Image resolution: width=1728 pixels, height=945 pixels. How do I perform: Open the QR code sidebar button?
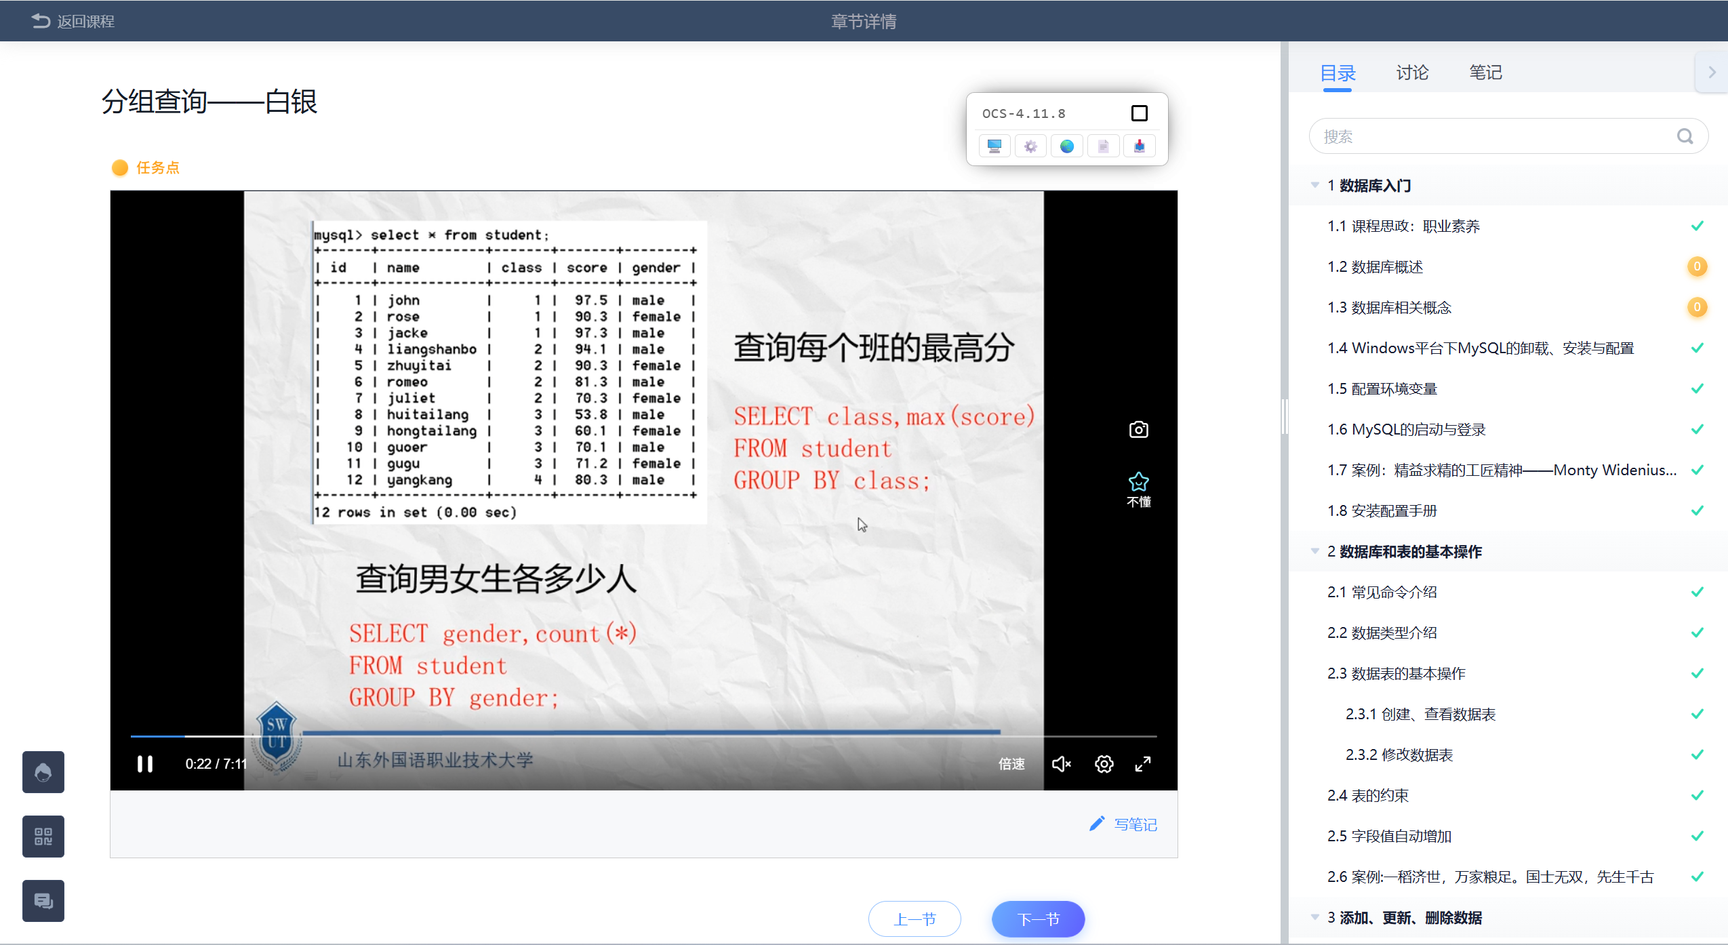[43, 837]
